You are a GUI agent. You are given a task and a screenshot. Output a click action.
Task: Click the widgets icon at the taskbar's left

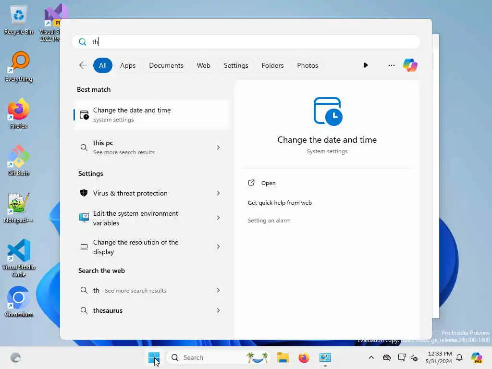(15, 357)
